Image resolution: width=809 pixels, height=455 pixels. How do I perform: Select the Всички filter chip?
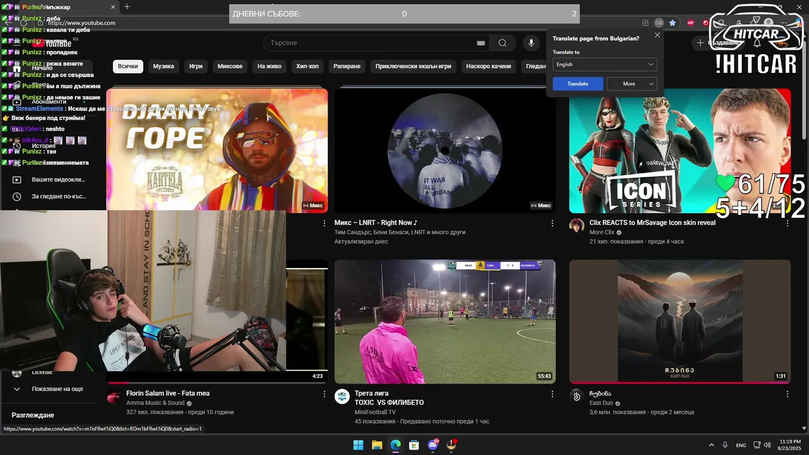pyautogui.click(x=128, y=66)
